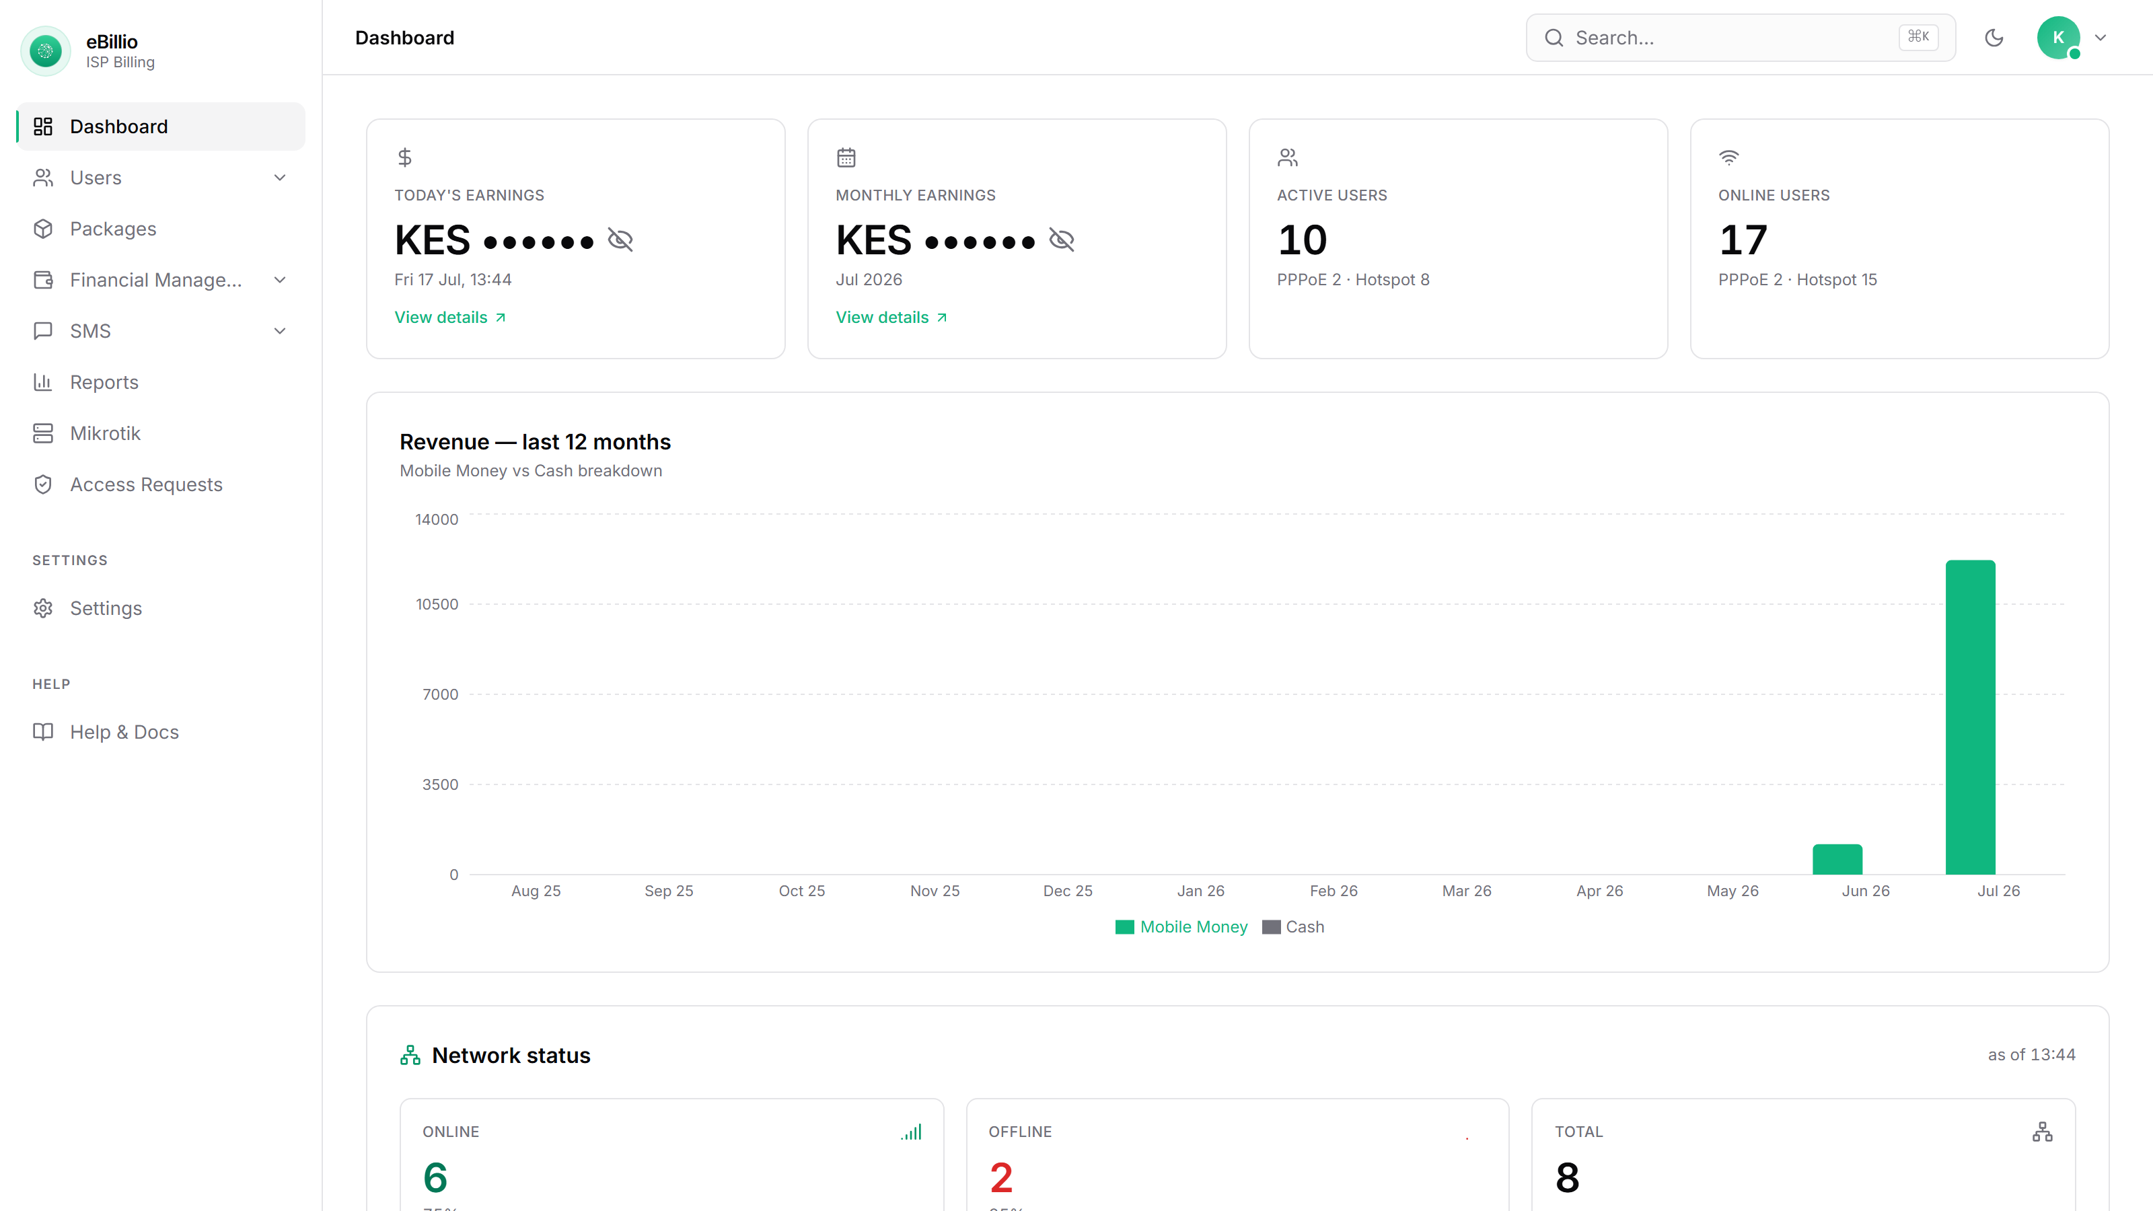
Task: Click 'Mobile Money vs Cash breakdown' subtitle
Action: tap(531, 470)
